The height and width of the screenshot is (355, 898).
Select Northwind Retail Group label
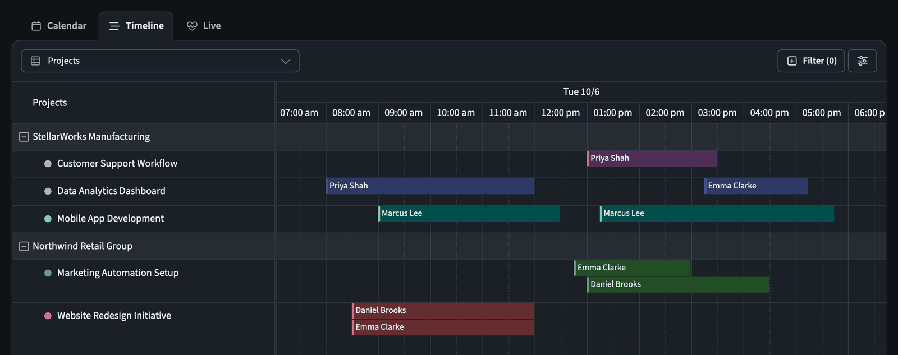83,246
